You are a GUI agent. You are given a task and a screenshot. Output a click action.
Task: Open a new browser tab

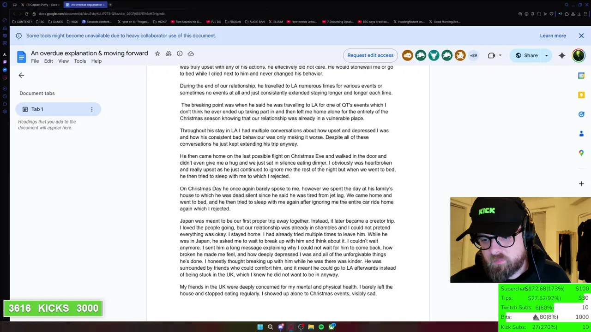[110, 5]
